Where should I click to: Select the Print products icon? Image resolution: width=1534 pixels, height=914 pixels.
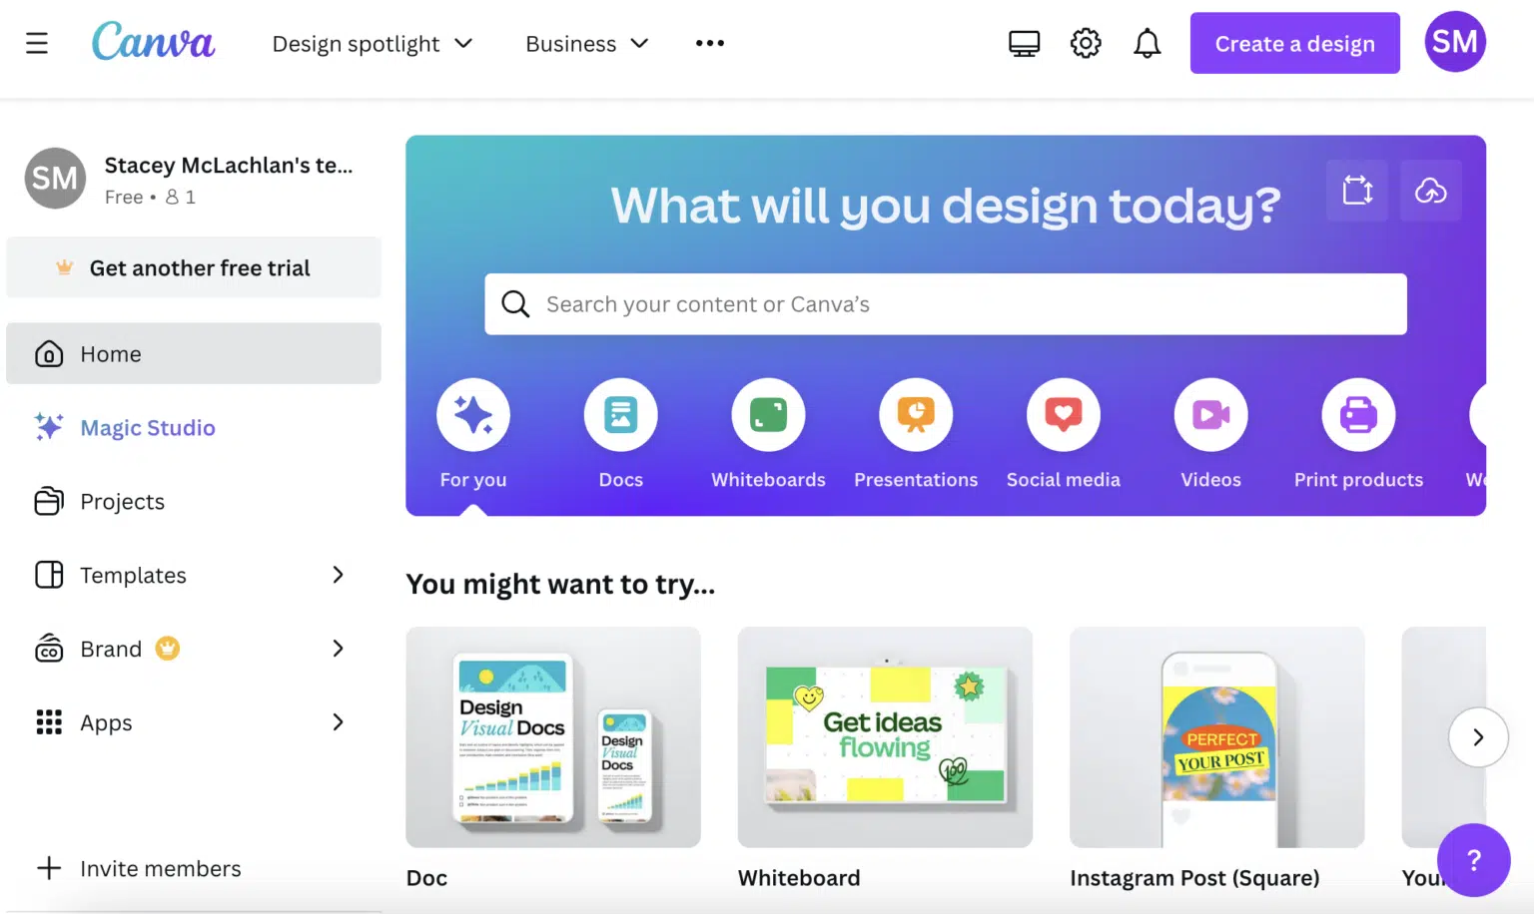[1358, 415]
